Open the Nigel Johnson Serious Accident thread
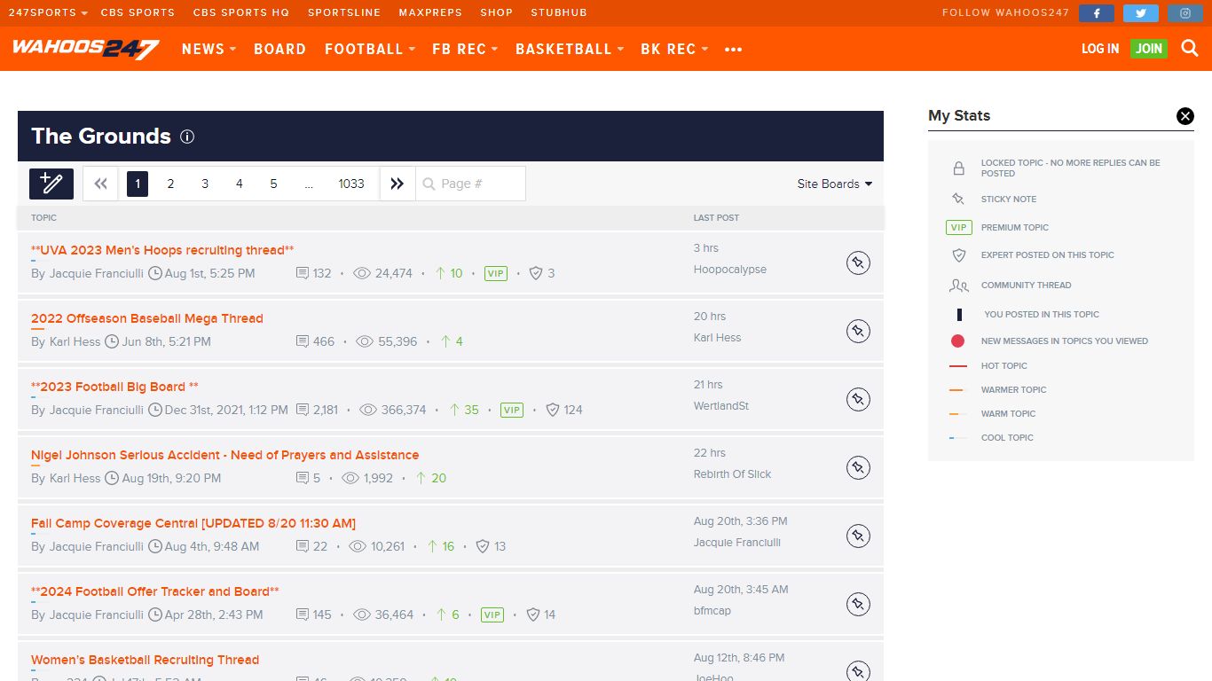 point(225,455)
